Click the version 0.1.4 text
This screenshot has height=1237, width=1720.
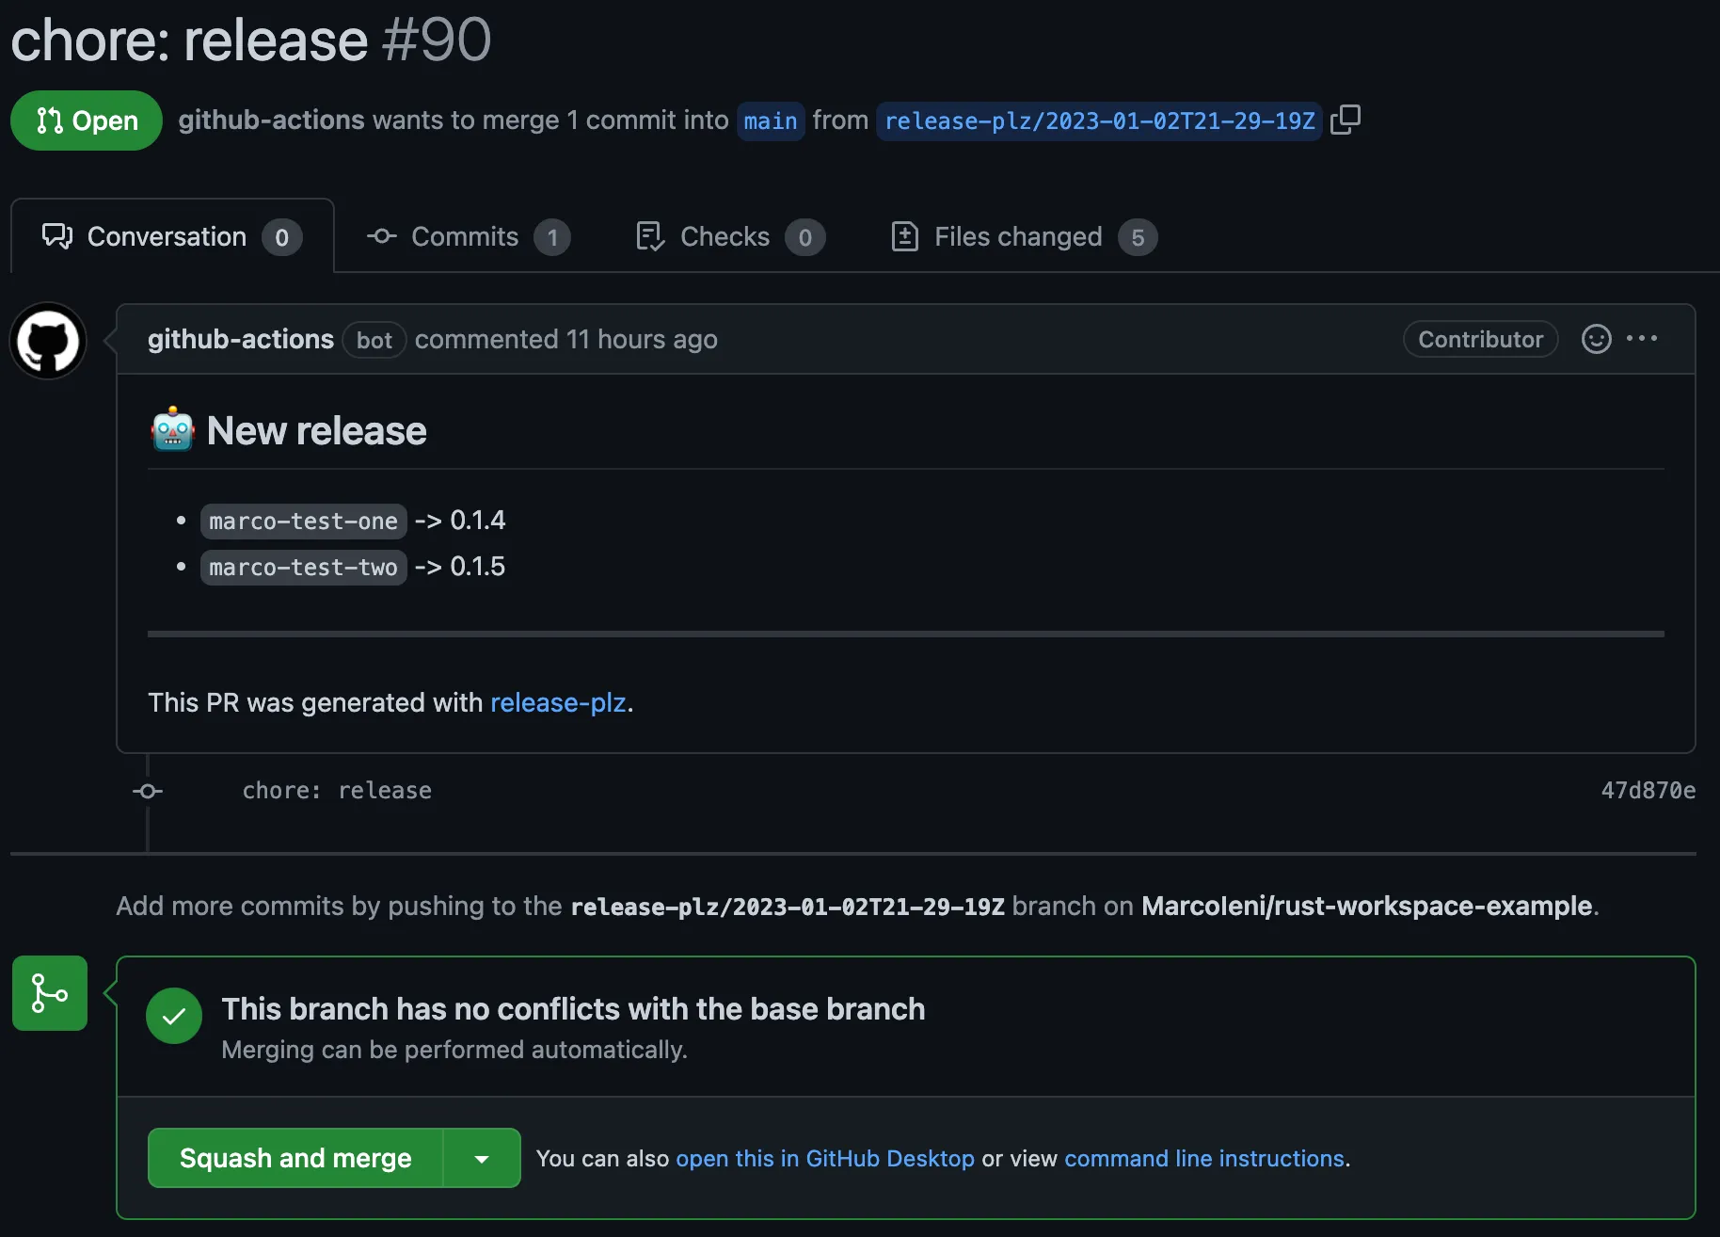tap(477, 520)
